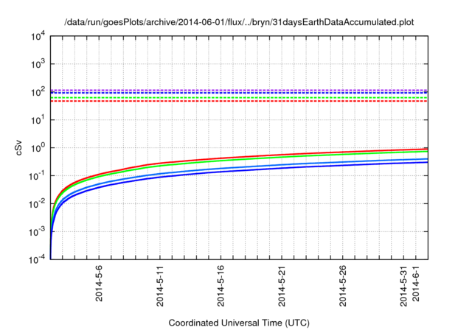Click the purple dashed threshold line
Screen dimensions: 472x330
pyautogui.click(x=239, y=90)
